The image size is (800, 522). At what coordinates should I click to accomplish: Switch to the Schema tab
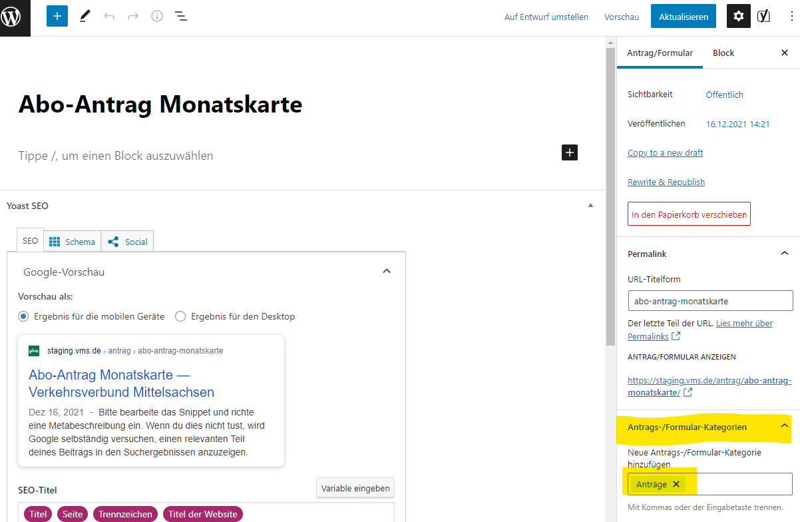[x=73, y=242]
